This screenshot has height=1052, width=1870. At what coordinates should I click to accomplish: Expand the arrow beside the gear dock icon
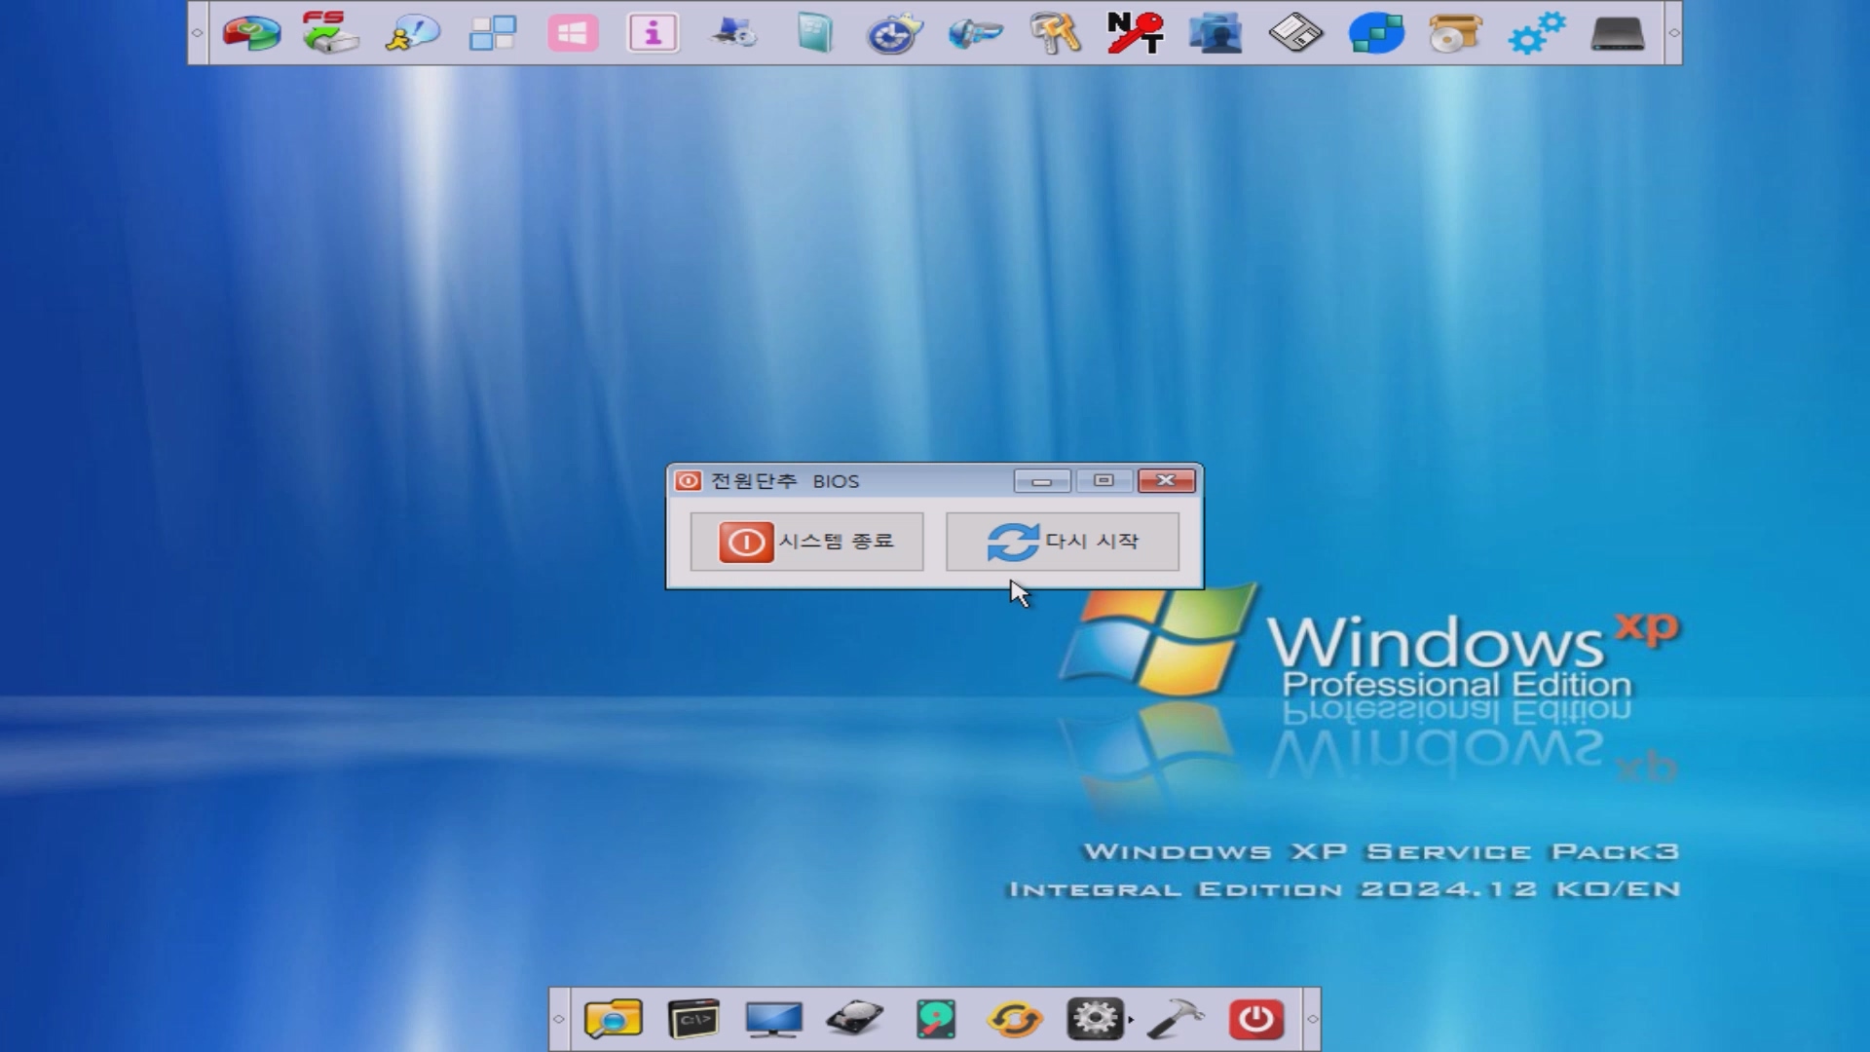tap(1131, 1021)
